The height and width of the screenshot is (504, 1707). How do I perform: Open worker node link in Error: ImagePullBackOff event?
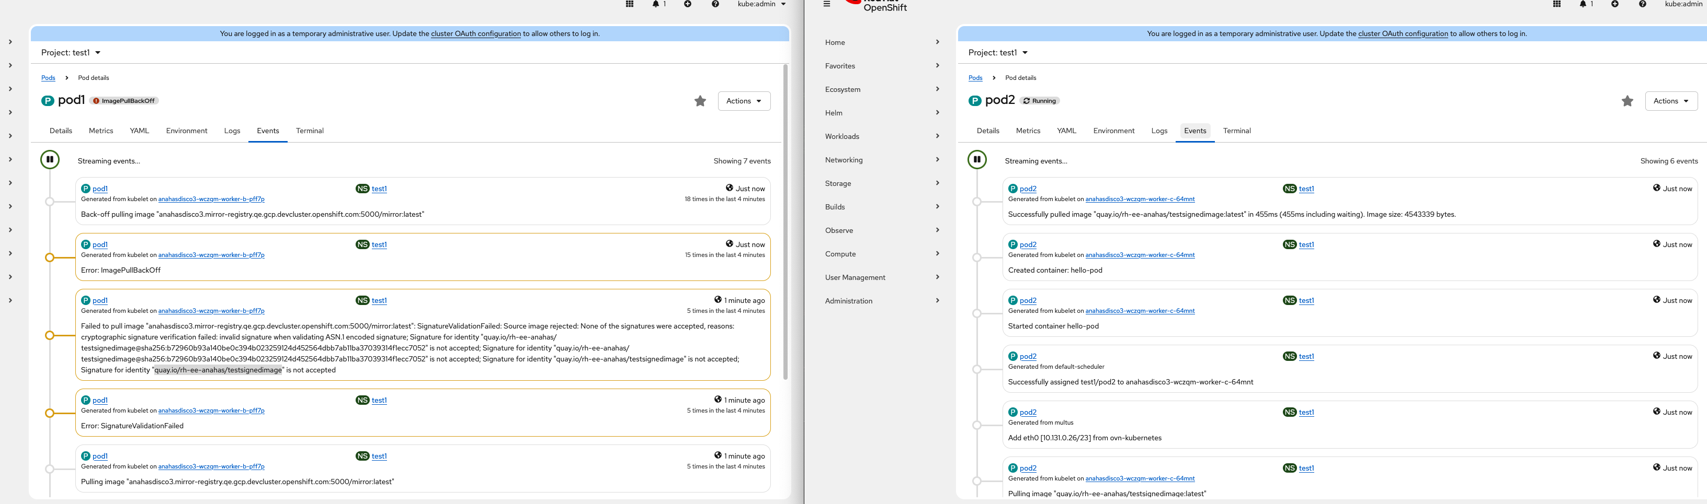[x=211, y=255]
